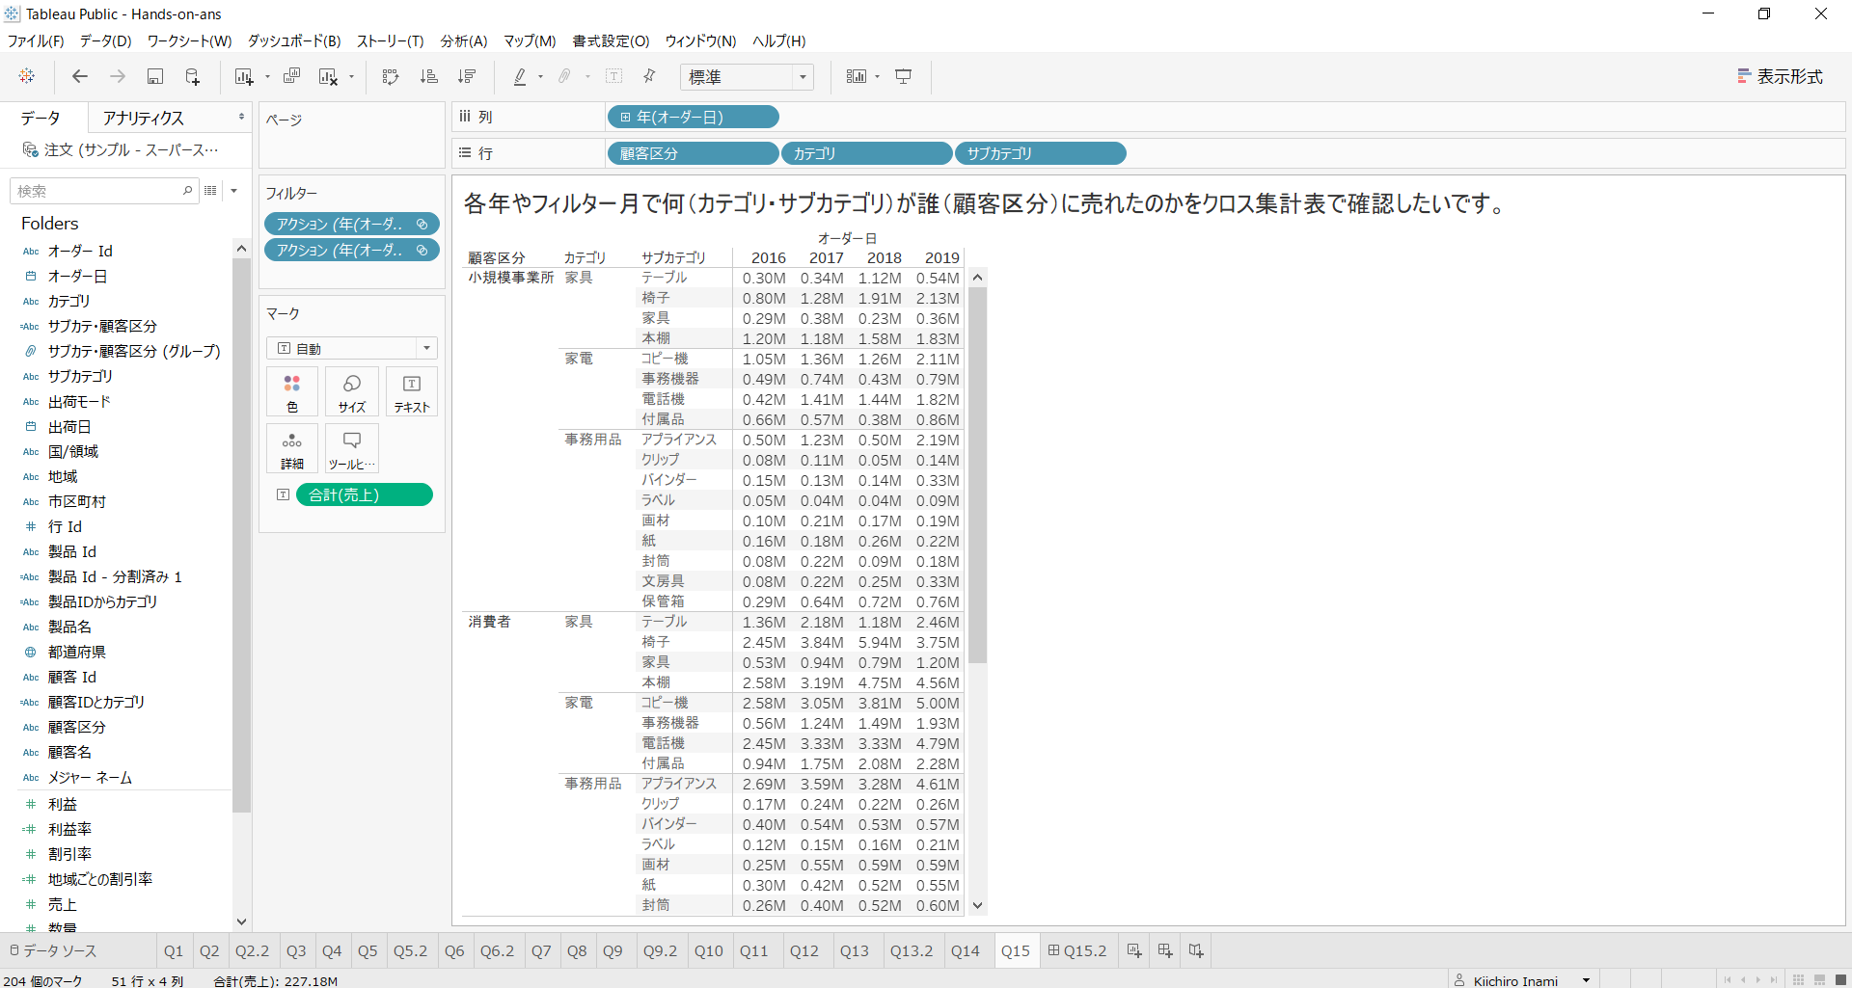Click the Tableau start page logo icon
1852x988 pixels.
pos(27,76)
